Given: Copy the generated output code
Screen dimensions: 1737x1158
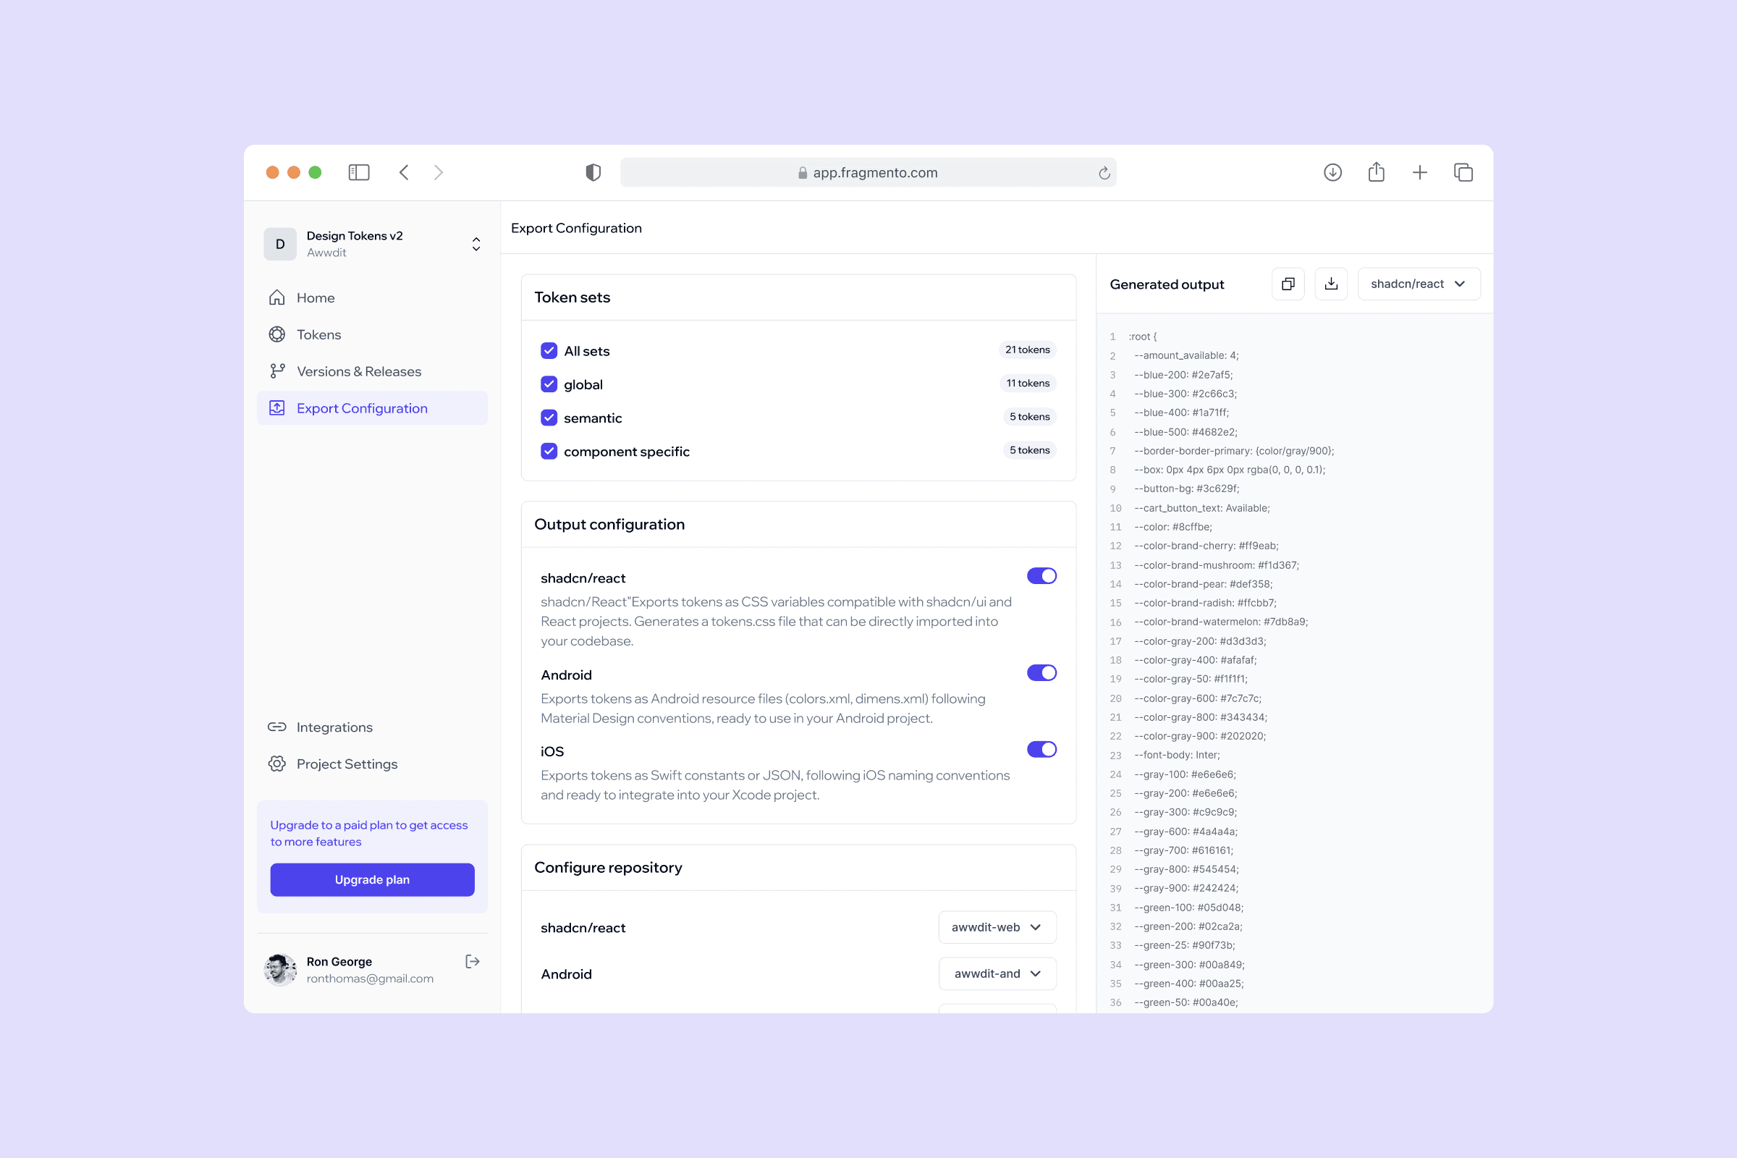Looking at the screenshot, I should tap(1288, 284).
